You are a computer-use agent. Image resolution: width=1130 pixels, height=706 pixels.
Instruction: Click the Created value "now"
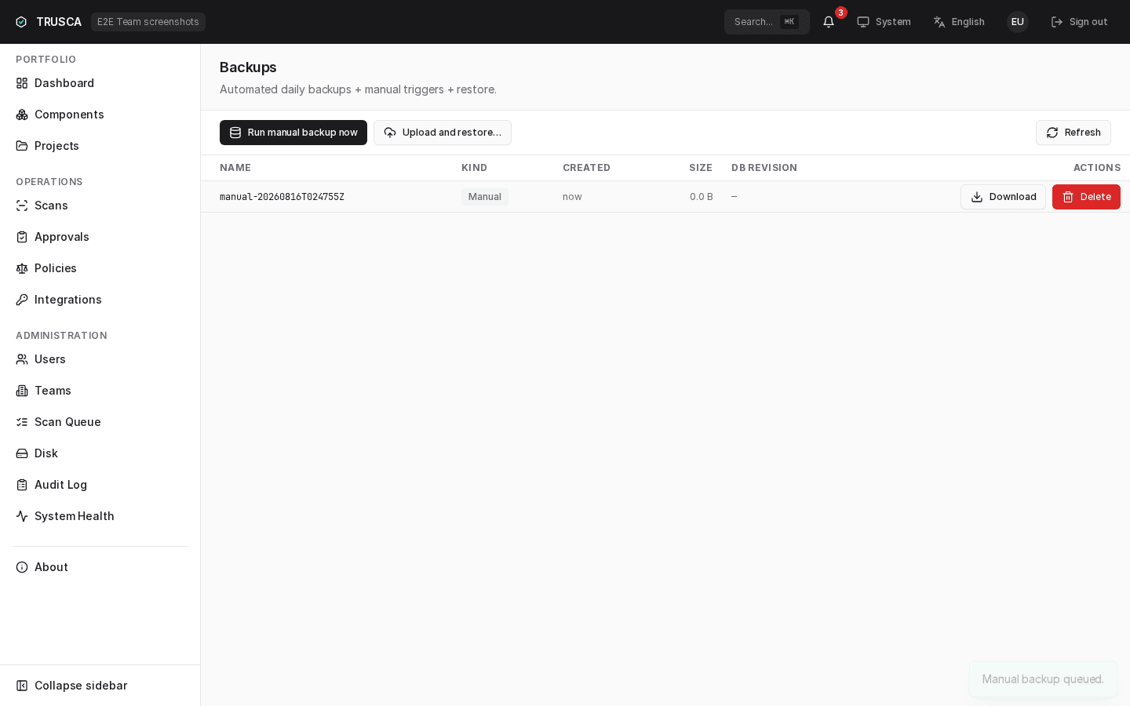[x=572, y=197]
